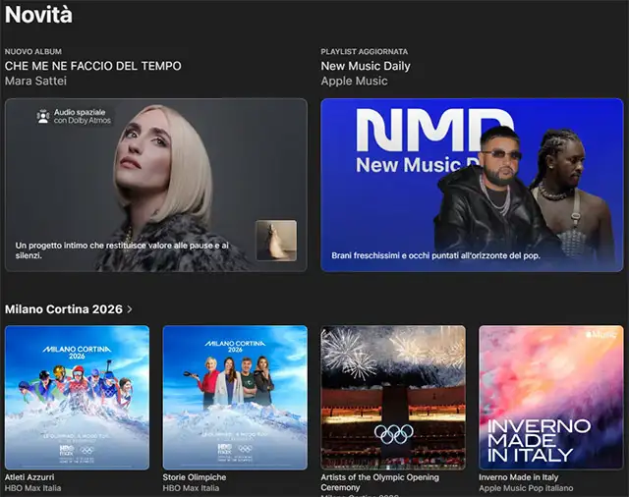Open the New Music Daily playlist banner
The image size is (629, 497).
coord(472,185)
